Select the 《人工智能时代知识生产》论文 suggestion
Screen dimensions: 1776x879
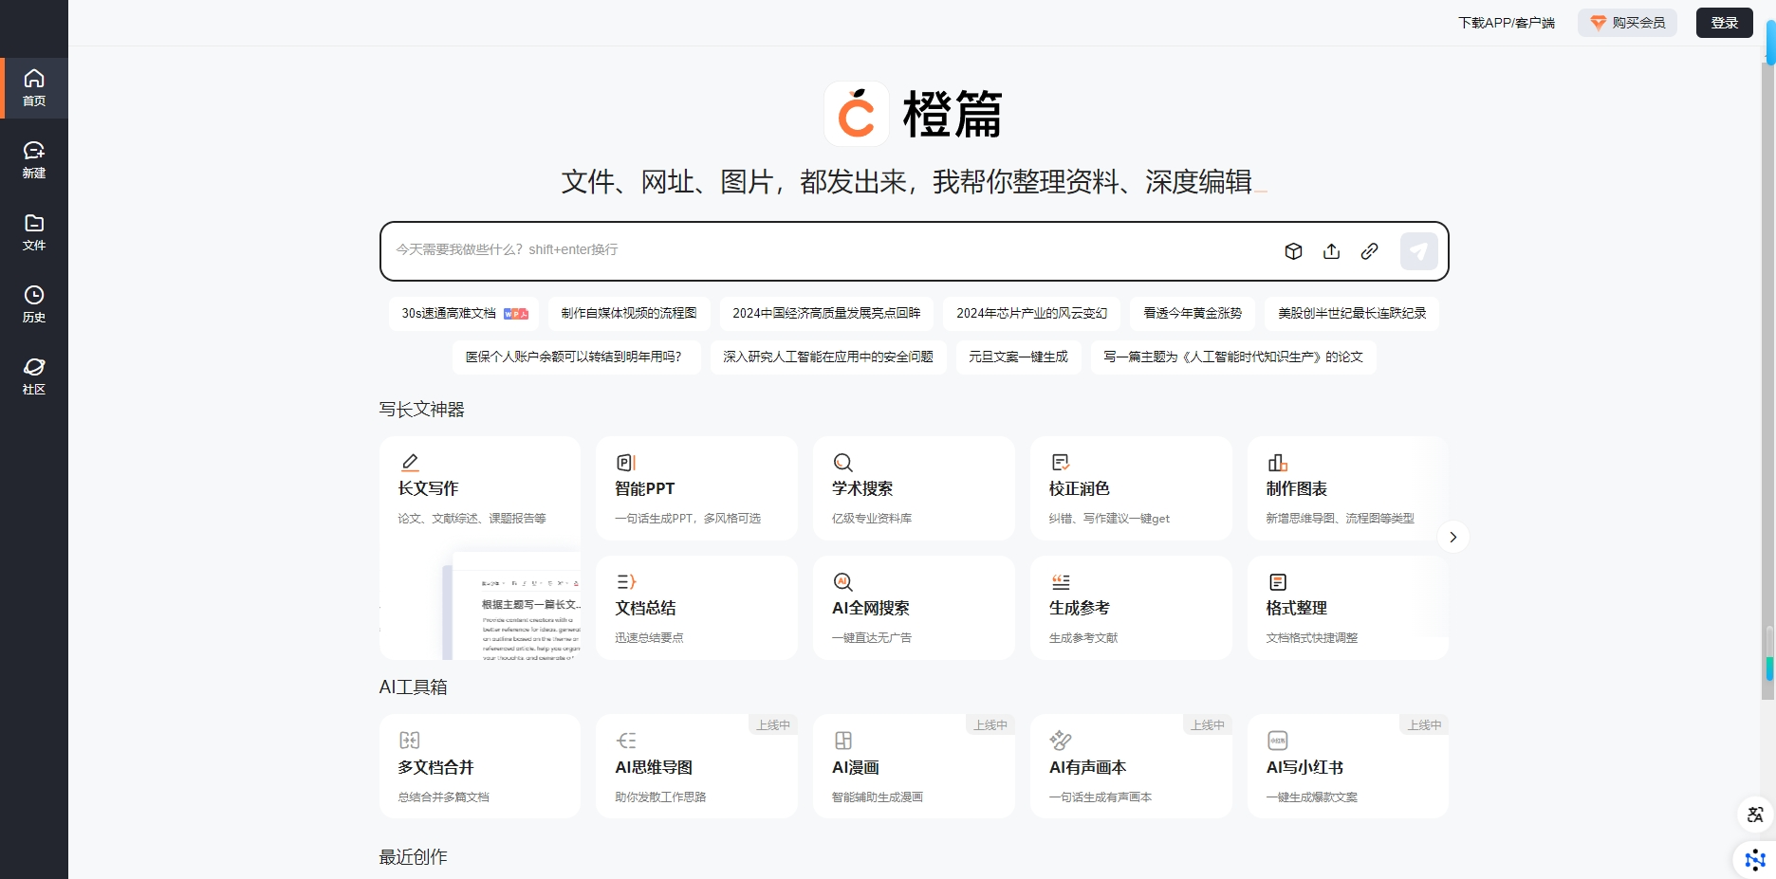point(1233,357)
